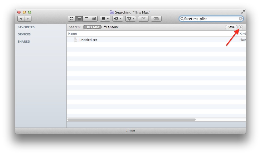Clear the search field text
This screenshot has height=155, width=261.
240,19
